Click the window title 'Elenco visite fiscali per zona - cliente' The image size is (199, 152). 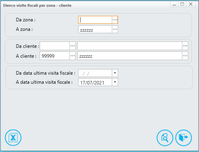[37, 6]
